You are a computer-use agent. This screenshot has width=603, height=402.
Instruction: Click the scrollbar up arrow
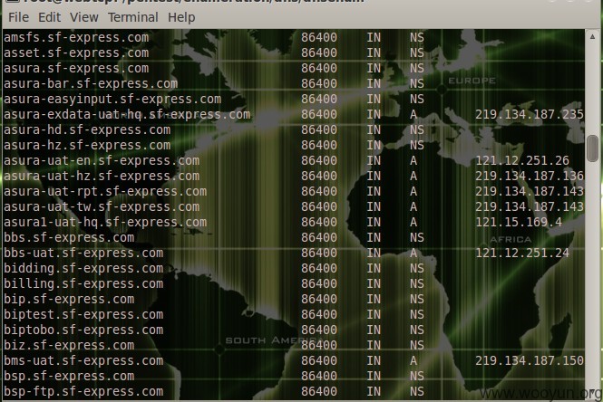coord(592,37)
